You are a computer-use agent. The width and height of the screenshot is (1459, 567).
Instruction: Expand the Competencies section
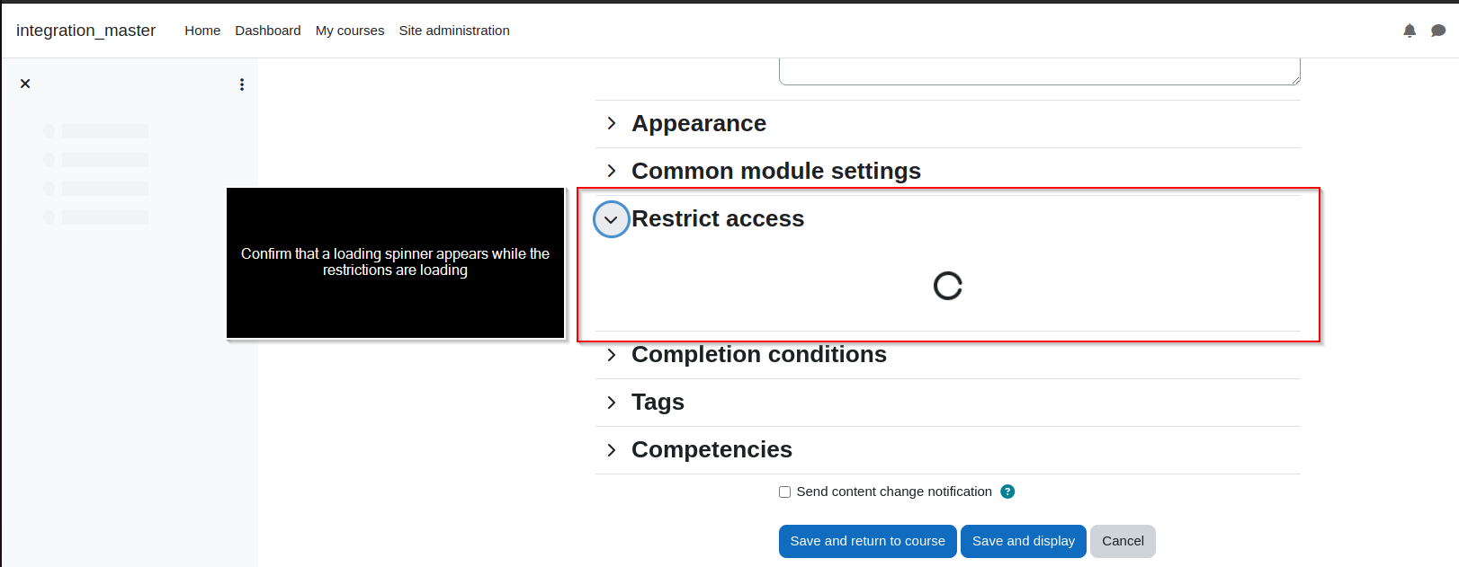612,450
